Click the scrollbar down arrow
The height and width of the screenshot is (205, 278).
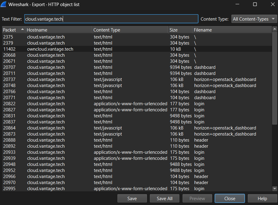(275, 189)
